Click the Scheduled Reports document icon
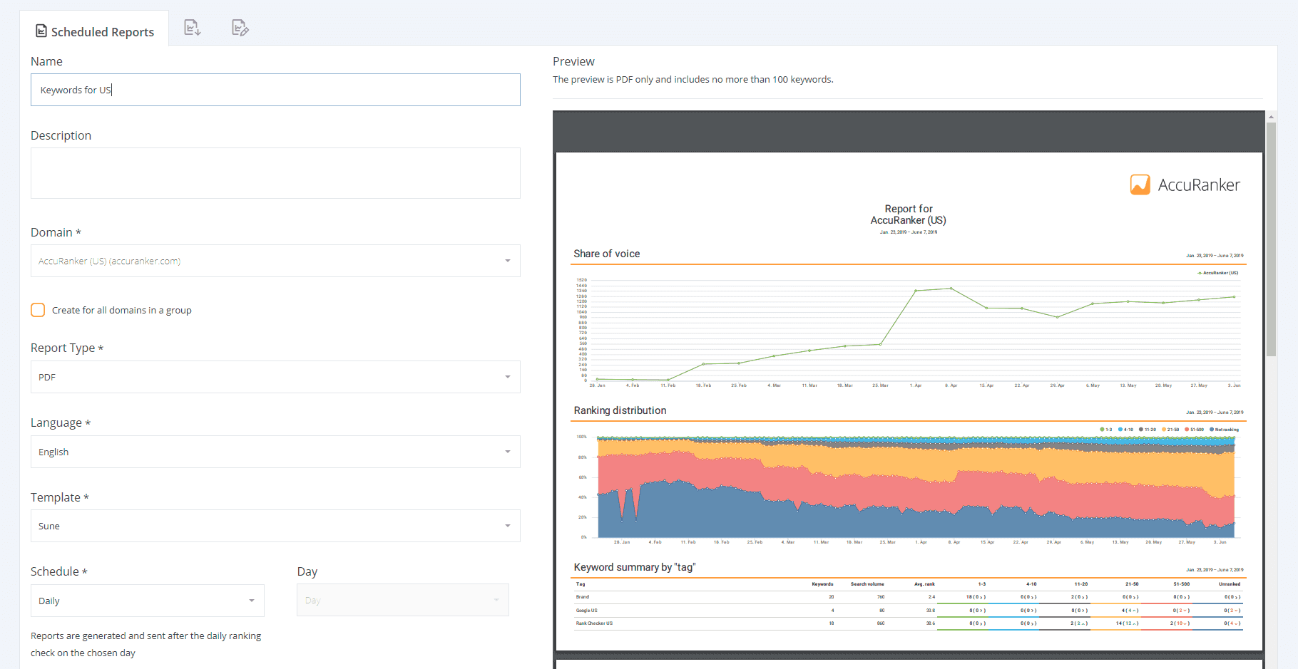Image resolution: width=1298 pixels, height=669 pixels. point(41,31)
